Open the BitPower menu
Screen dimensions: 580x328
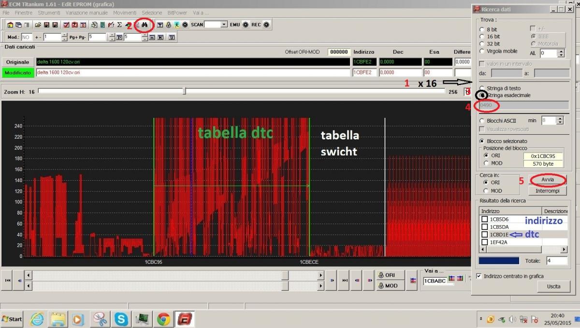tap(177, 13)
